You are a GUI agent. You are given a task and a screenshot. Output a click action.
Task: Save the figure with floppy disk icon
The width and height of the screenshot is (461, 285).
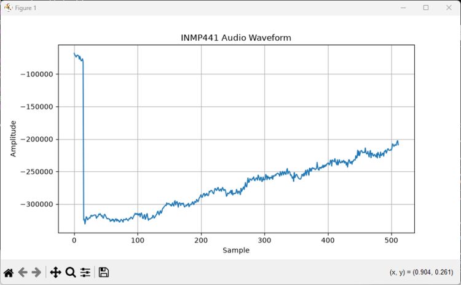pos(103,272)
